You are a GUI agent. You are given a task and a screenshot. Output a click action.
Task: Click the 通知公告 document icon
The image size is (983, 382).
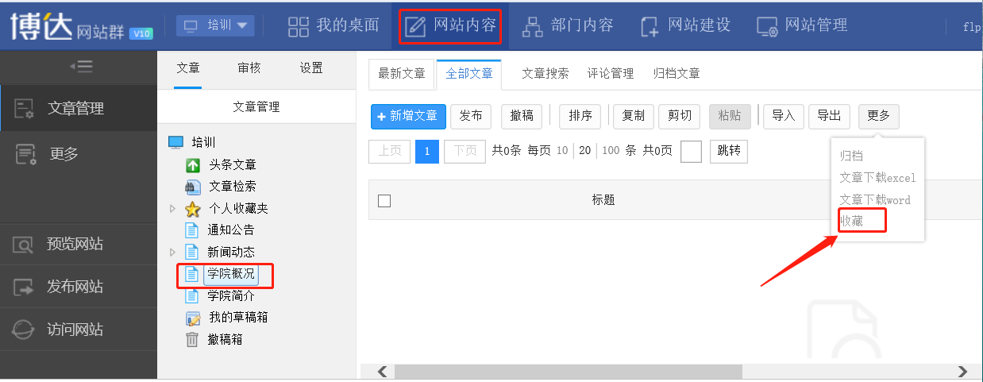click(191, 230)
